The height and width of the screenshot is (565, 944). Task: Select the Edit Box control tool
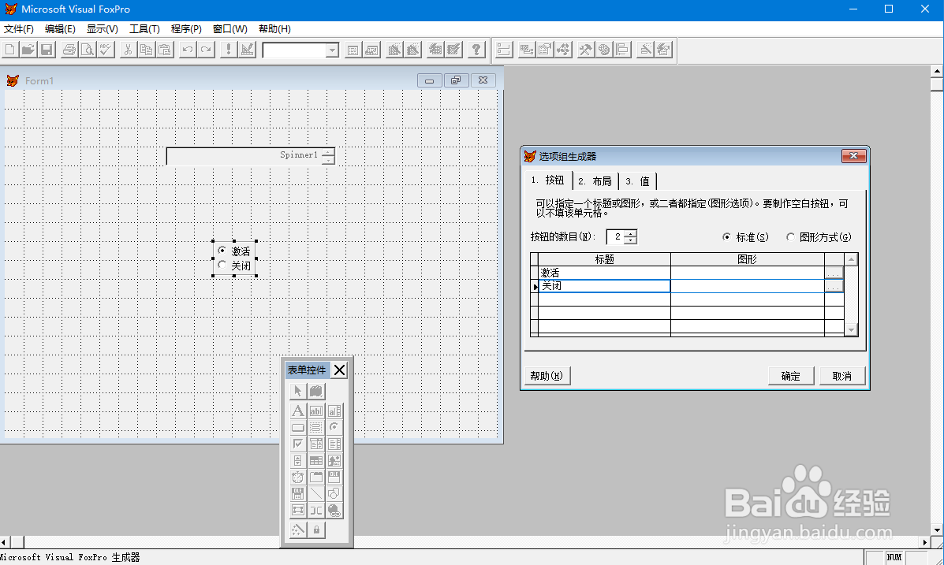[x=334, y=411]
